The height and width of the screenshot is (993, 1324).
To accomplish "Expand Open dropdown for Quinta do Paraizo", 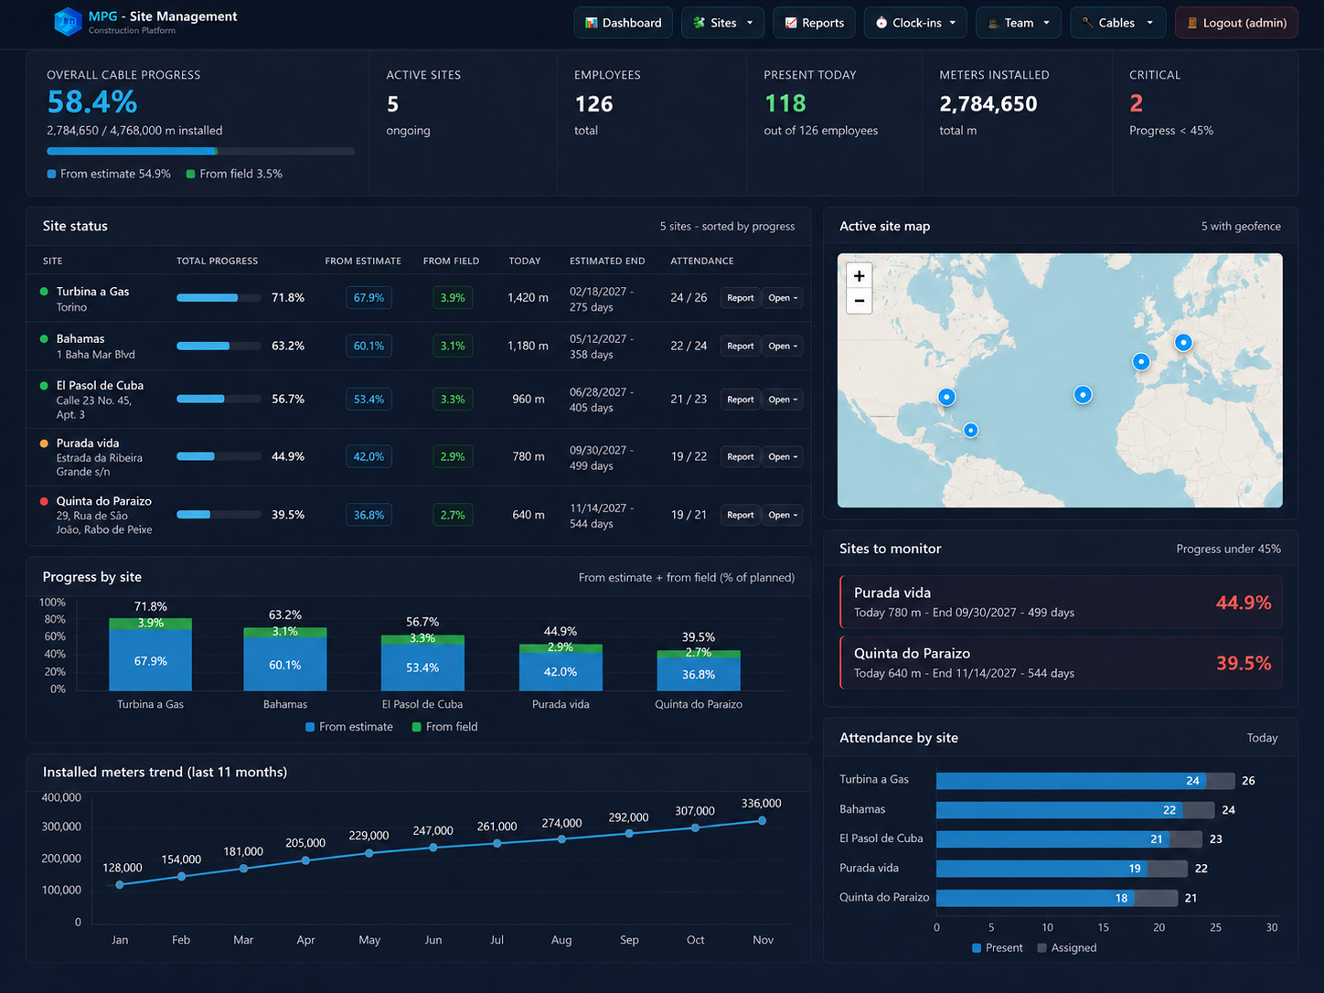I will tap(783, 515).
